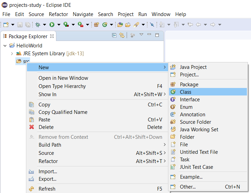Choose Java Project from the New submenu
The image size is (251, 193).
point(208,67)
